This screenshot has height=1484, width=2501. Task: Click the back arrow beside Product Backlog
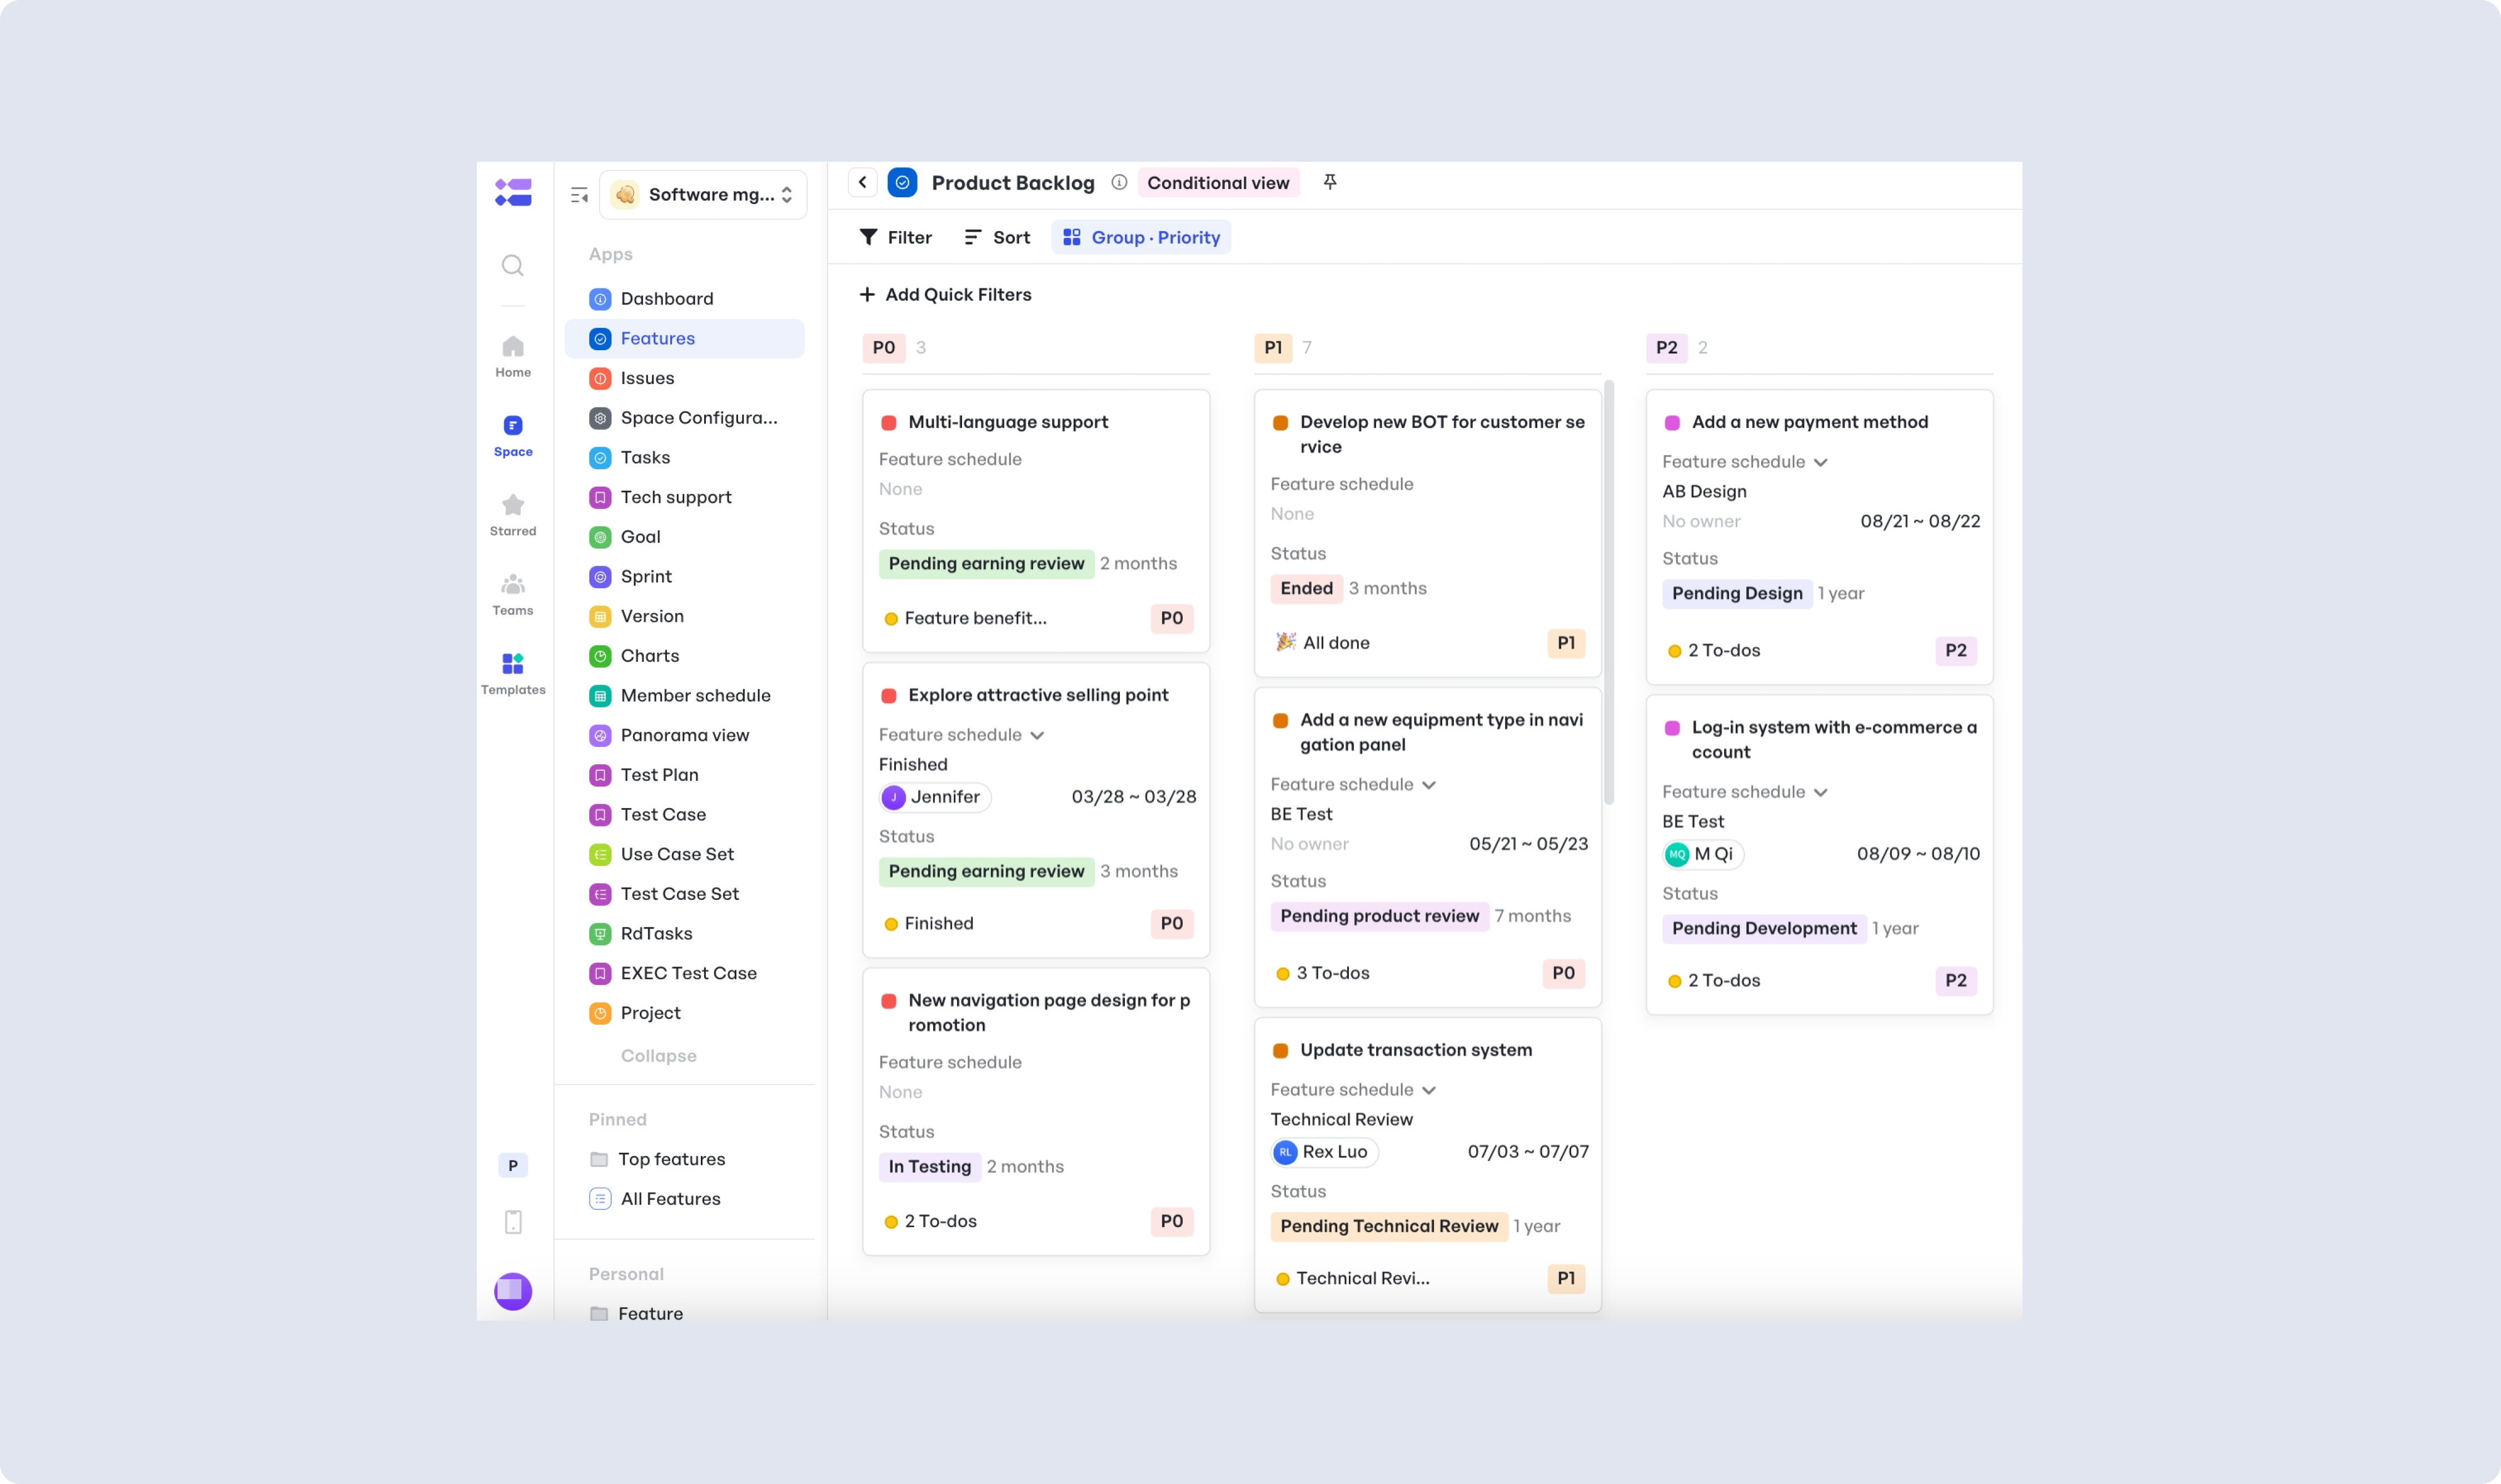click(x=862, y=182)
